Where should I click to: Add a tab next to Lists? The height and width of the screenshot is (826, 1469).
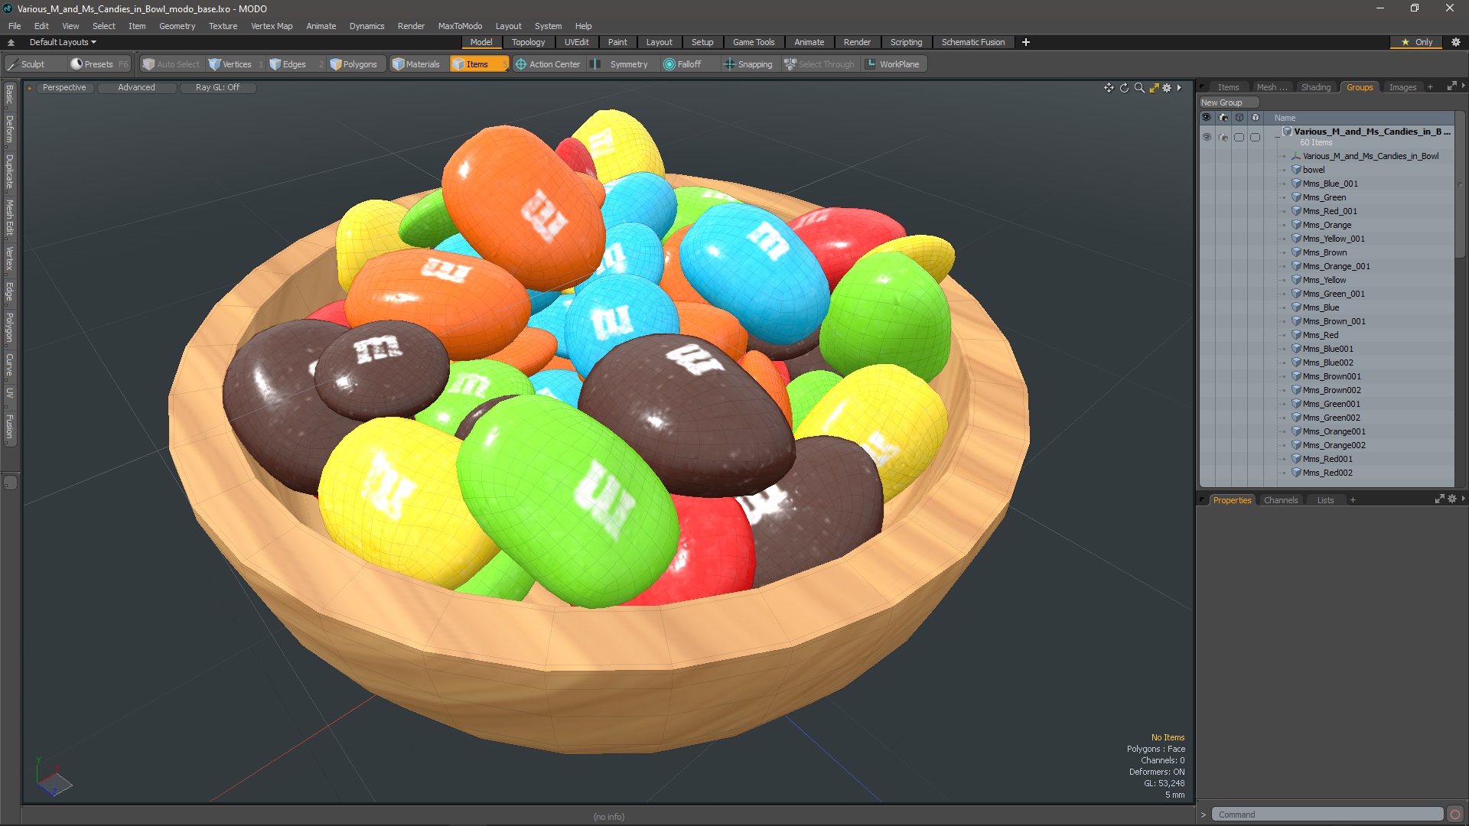(x=1353, y=500)
